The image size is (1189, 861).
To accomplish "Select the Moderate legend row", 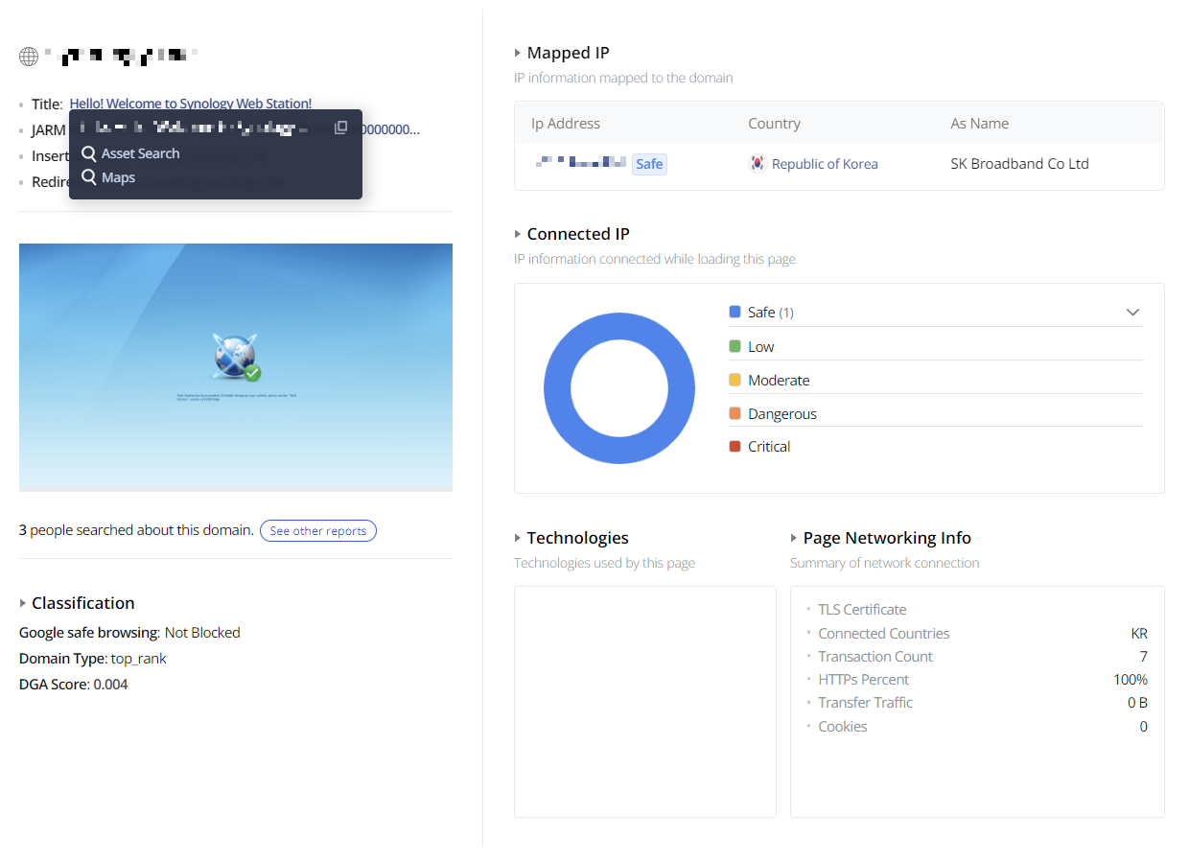I will tap(936, 380).
